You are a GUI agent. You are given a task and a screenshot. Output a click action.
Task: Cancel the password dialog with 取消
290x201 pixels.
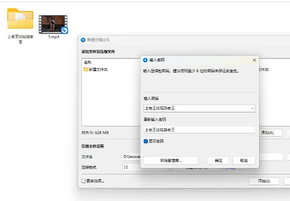click(244, 161)
